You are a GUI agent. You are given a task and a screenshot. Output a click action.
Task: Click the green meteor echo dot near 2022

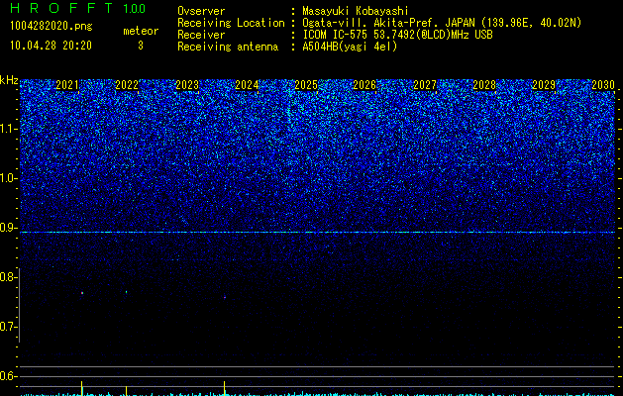[x=127, y=292]
